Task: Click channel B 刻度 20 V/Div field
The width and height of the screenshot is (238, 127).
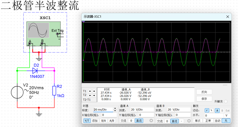Action: point(179,110)
